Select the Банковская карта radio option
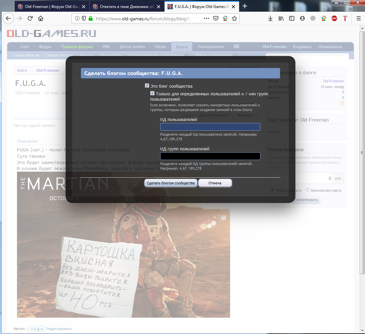This screenshot has width=365, height=334. [307, 190]
